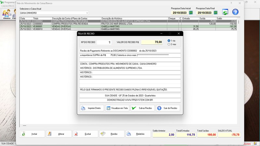Click the blue arrow exit icon
The width and height of the screenshot is (260, 146).
pos(235,12)
